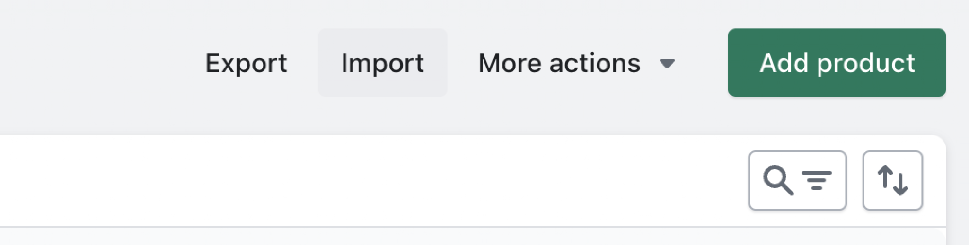Viewport: 969px width, 245px height.
Task: Click the More actions text label
Action: (x=559, y=63)
